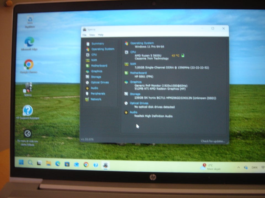Click the Check for updates link

[213, 141]
